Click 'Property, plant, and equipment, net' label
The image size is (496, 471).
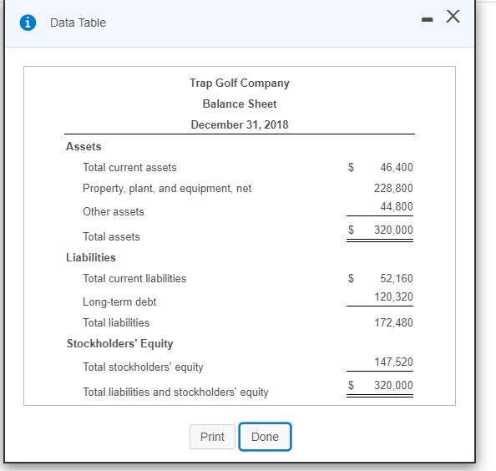(167, 189)
